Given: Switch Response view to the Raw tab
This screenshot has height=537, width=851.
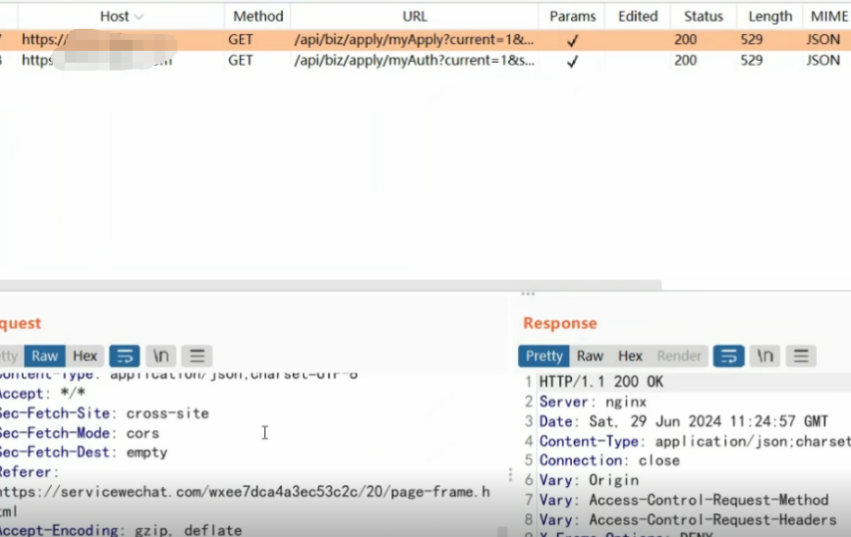Looking at the screenshot, I should point(590,356).
